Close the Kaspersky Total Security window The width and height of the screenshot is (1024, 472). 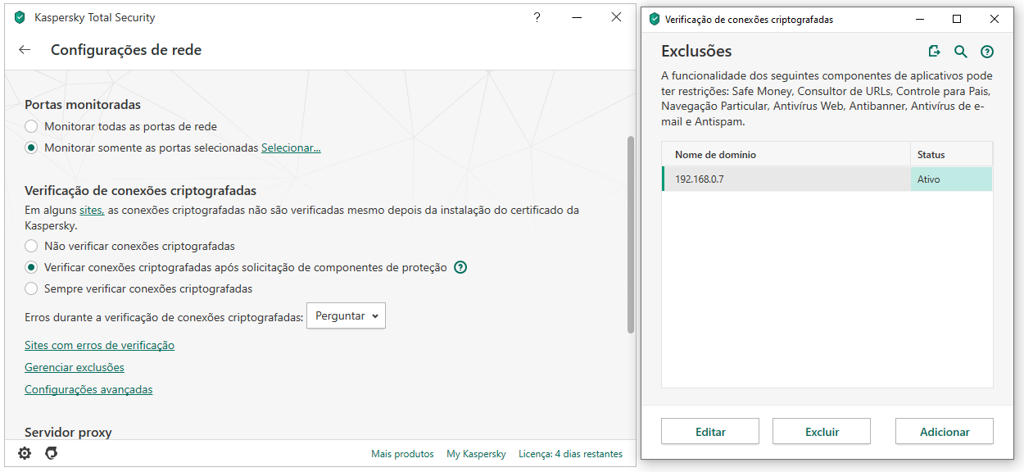[616, 17]
